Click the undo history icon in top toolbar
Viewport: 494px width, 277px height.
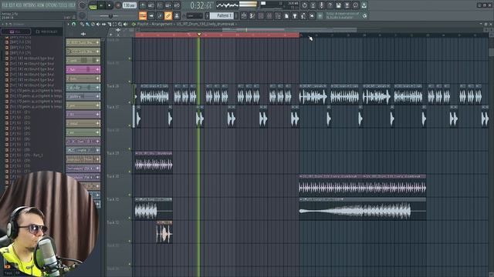click(x=304, y=5)
